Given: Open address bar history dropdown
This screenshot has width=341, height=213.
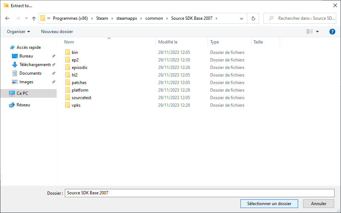Looking at the screenshot, I should tap(242, 19).
